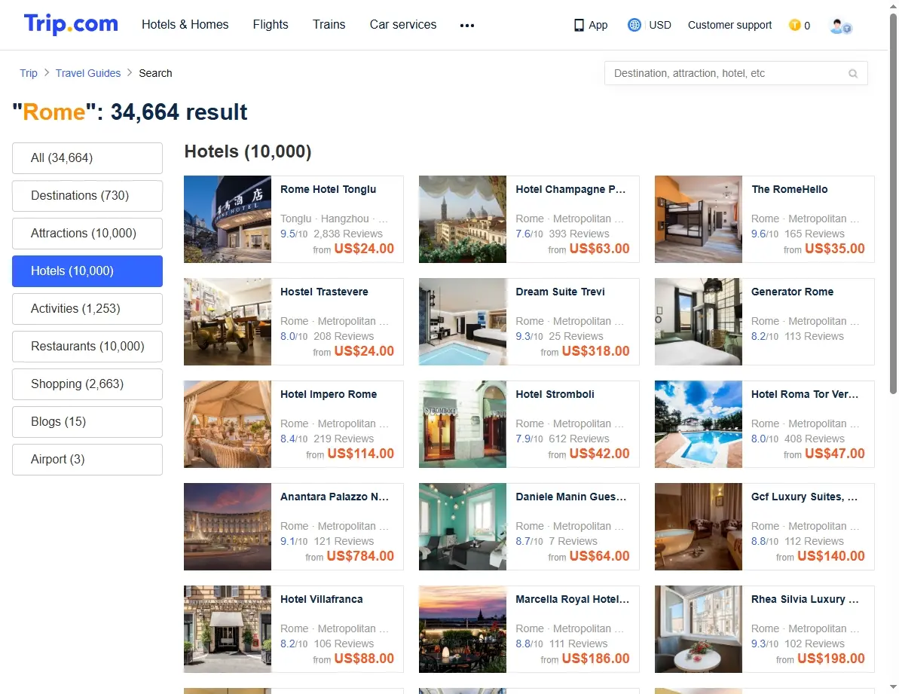Open the USD currency selector
This screenshot has width=899, height=694.
[x=660, y=25]
